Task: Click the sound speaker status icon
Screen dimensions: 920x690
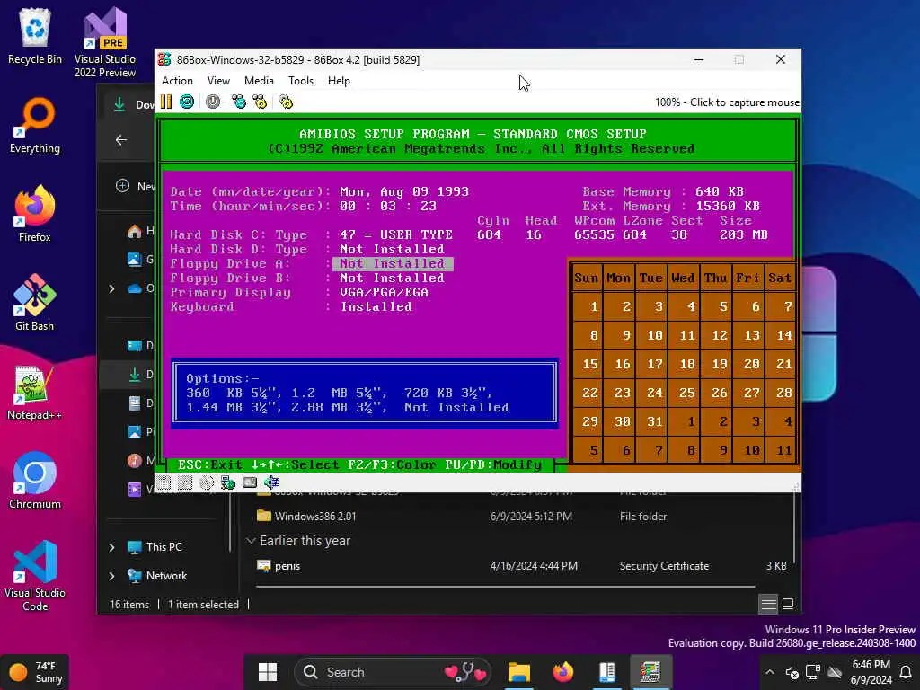Action: (271, 482)
